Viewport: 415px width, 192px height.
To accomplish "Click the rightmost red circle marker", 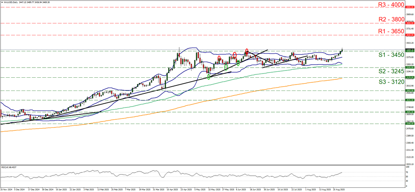I will (x=247, y=52).
